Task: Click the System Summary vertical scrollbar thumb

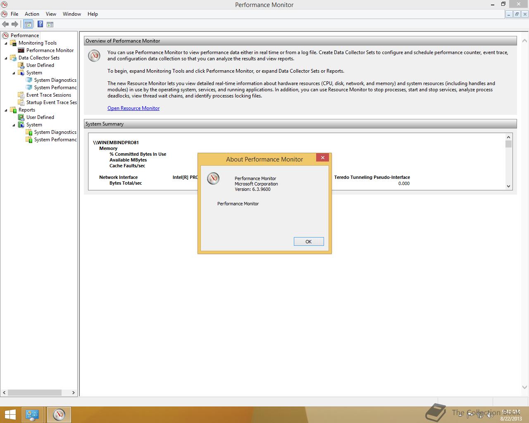Action: (508, 144)
